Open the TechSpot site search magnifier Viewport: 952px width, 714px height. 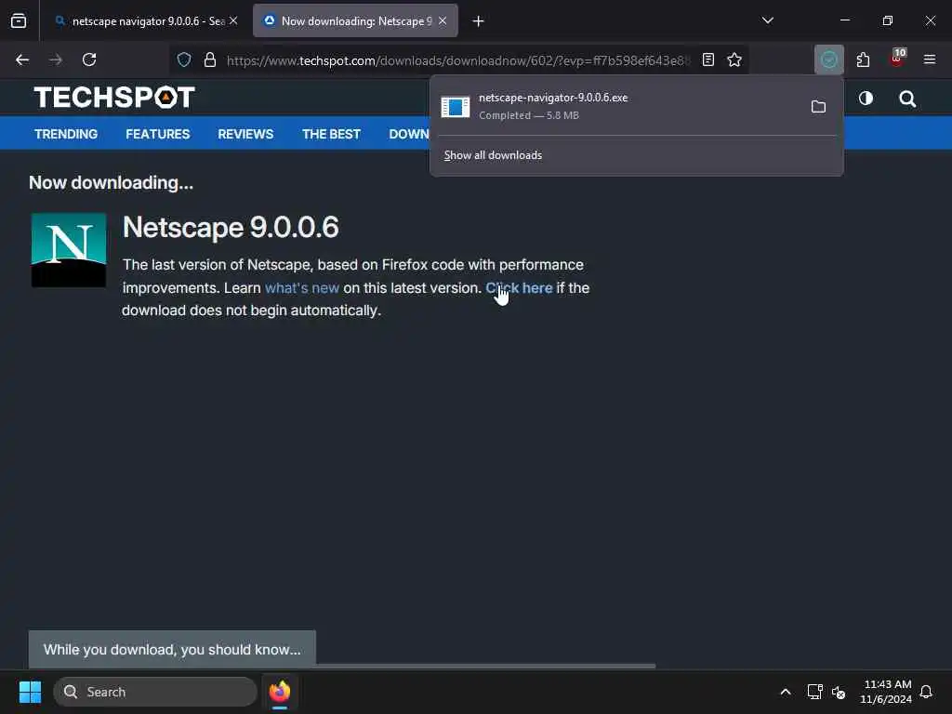907,99
